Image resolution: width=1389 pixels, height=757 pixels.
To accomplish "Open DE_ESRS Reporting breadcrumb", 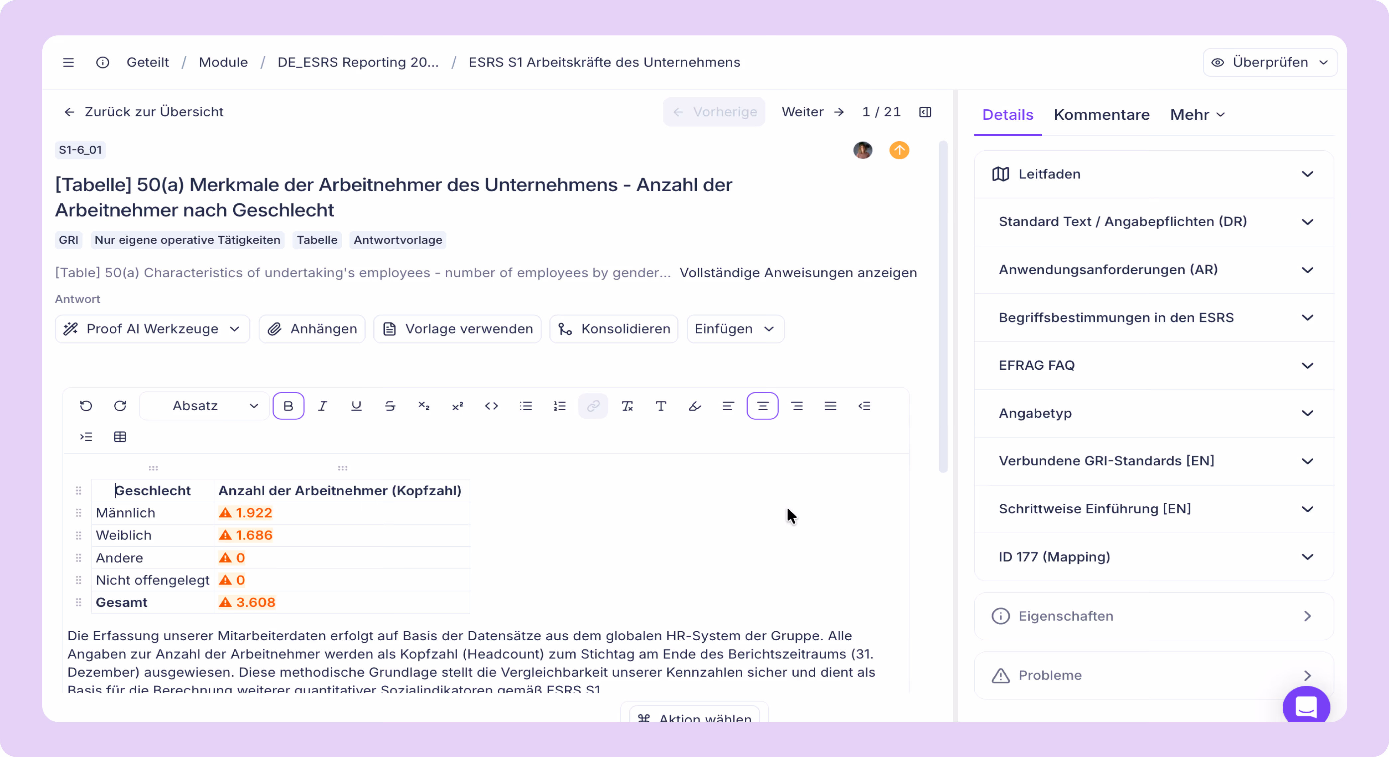I will (358, 63).
